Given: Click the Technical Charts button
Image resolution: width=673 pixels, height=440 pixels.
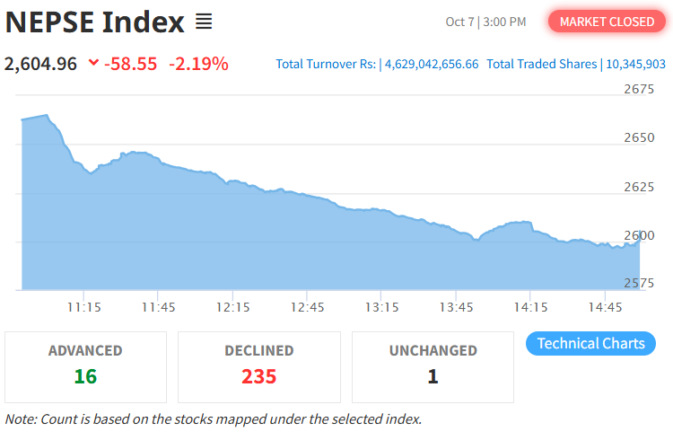Looking at the screenshot, I should pos(590,343).
